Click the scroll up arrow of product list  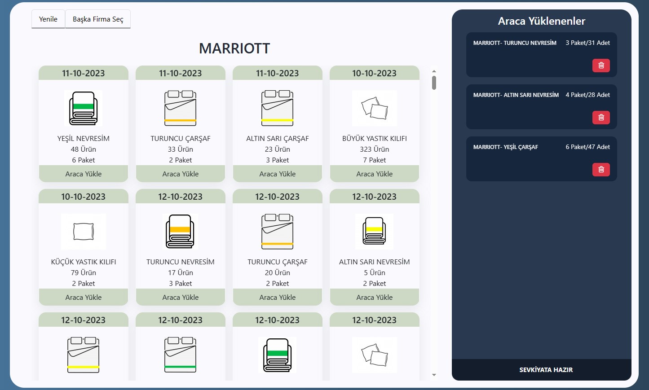coord(434,71)
